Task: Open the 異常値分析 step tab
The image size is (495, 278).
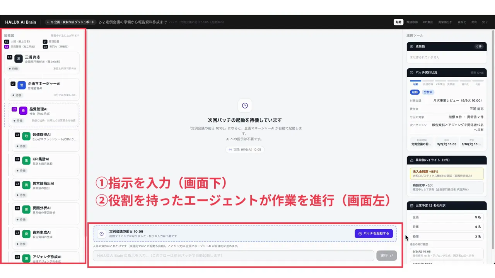Action: (x=445, y=22)
